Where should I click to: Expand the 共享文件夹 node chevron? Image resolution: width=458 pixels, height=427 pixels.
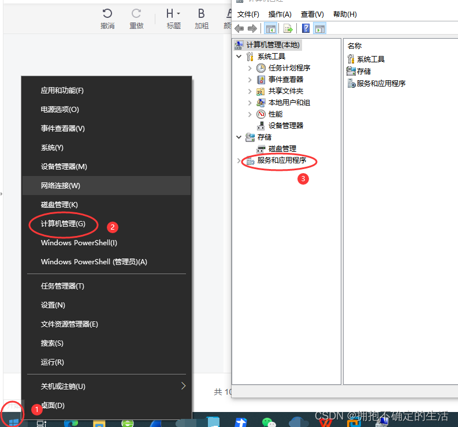tap(250, 91)
